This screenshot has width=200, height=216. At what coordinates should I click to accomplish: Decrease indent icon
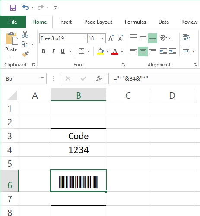point(163,51)
